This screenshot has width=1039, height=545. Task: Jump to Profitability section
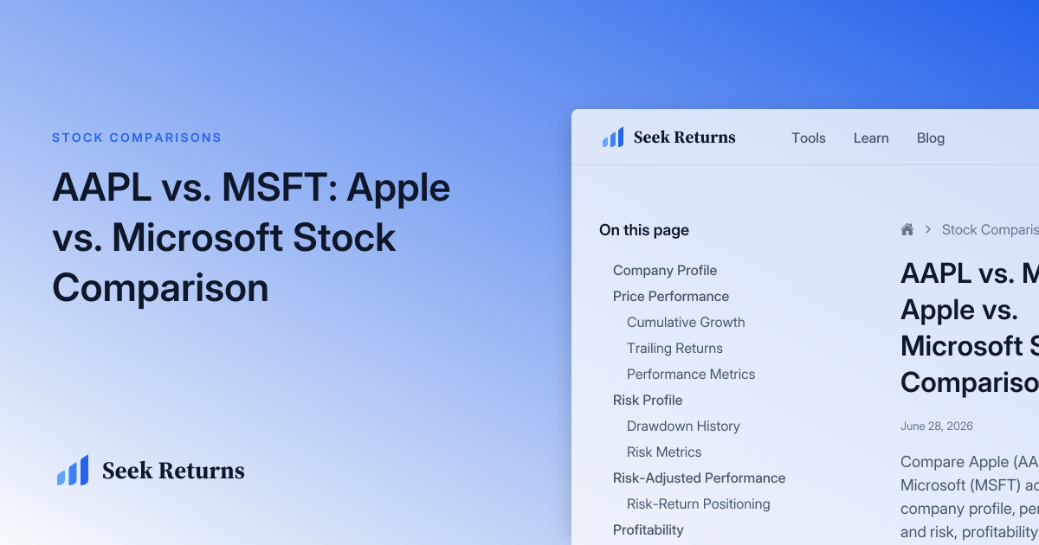pyautogui.click(x=649, y=529)
